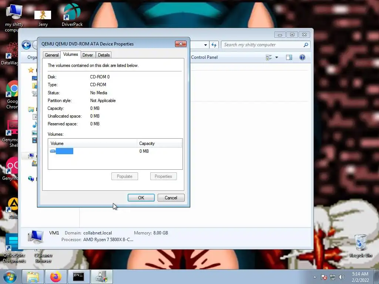Confirm the dialog with OK
Viewport: 379px width, 284px height.
(141, 198)
